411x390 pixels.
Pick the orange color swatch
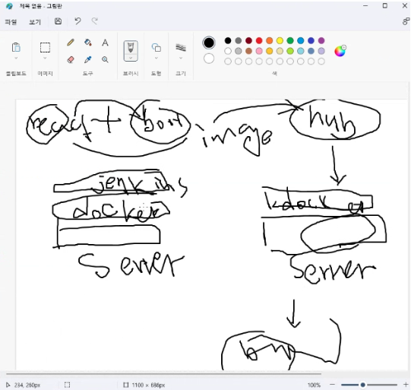(x=270, y=40)
